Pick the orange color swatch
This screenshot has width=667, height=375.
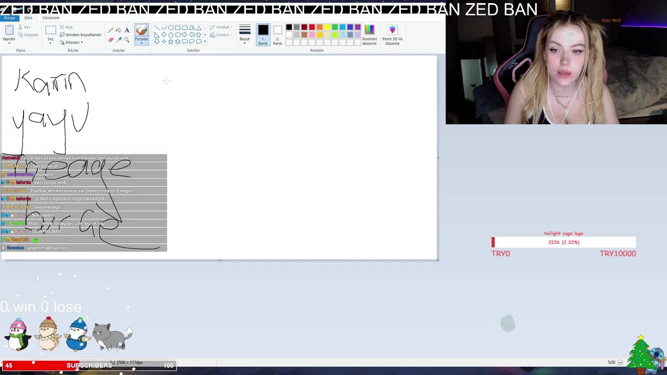[319, 27]
